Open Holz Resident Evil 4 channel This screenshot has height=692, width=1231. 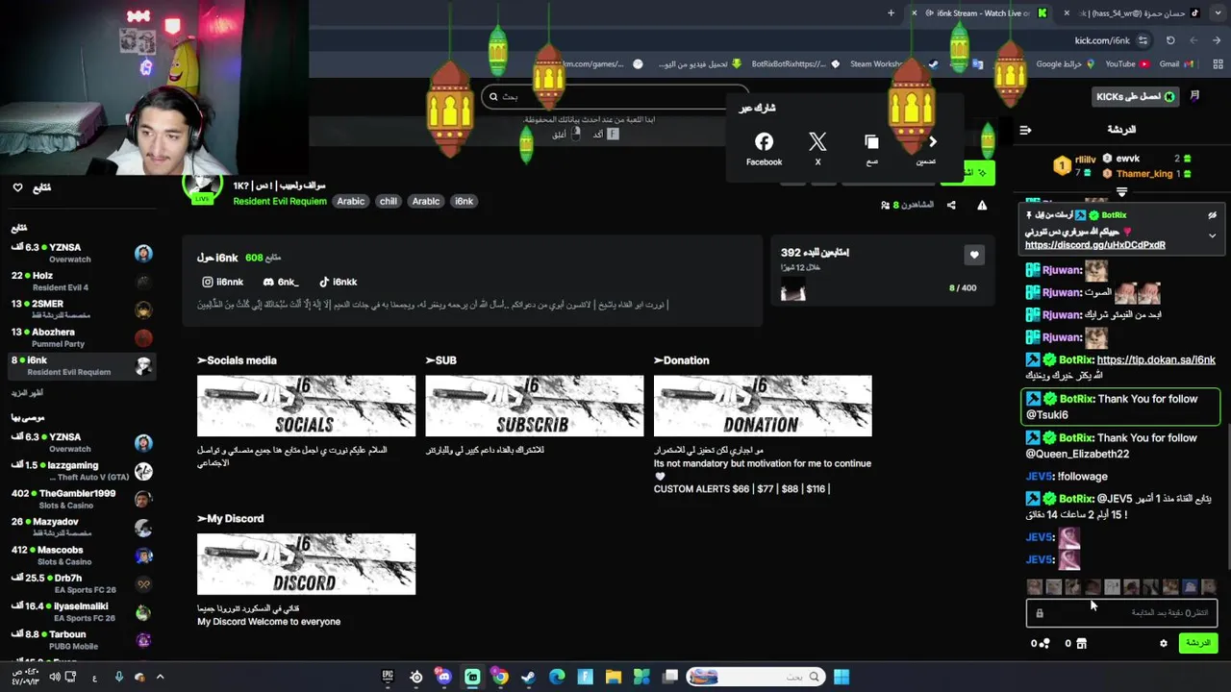(x=82, y=281)
